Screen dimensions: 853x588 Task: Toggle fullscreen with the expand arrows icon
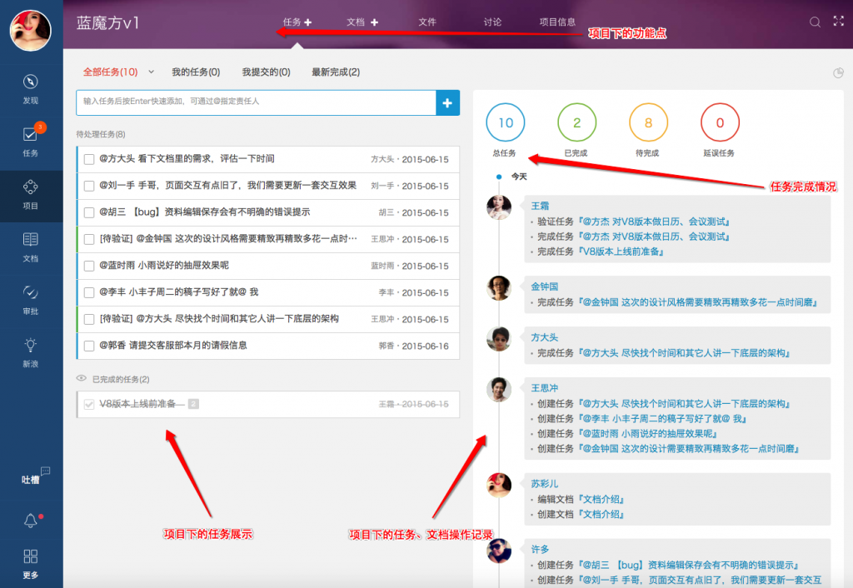[838, 21]
